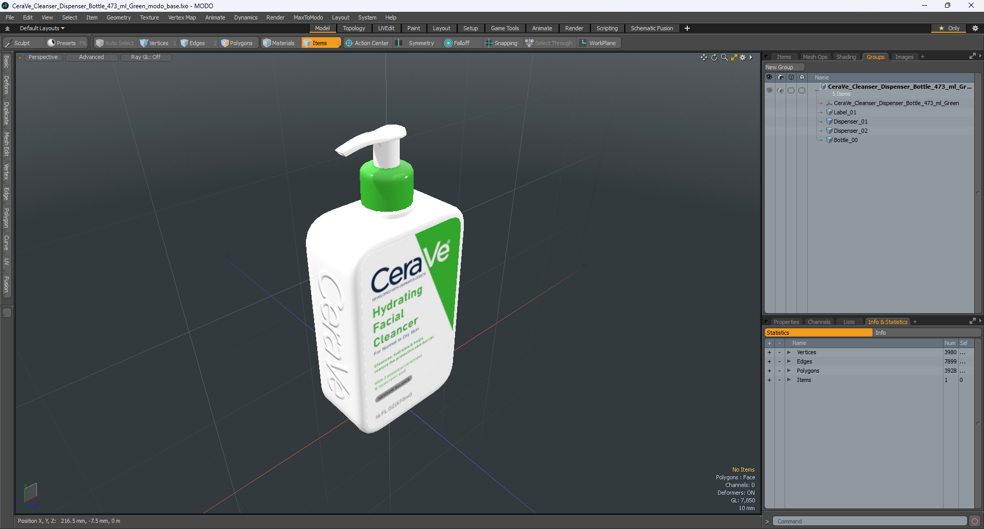Open the Action Center options
This screenshot has height=529, width=984.
[367, 43]
